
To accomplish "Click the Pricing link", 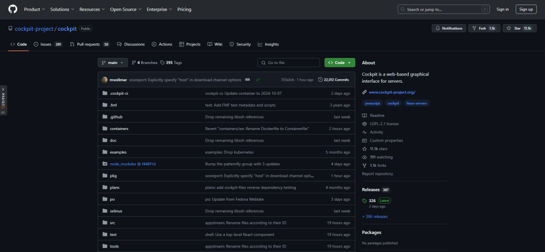I will pos(184,10).
